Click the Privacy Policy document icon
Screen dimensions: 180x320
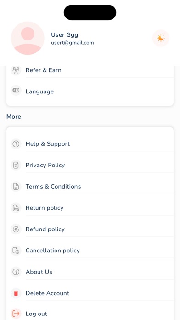tap(16, 165)
